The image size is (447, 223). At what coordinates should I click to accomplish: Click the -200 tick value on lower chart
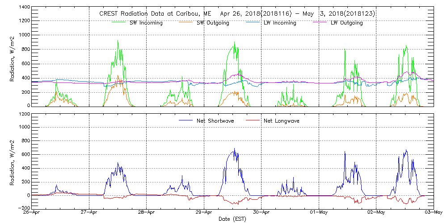pyautogui.click(x=23, y=208)
